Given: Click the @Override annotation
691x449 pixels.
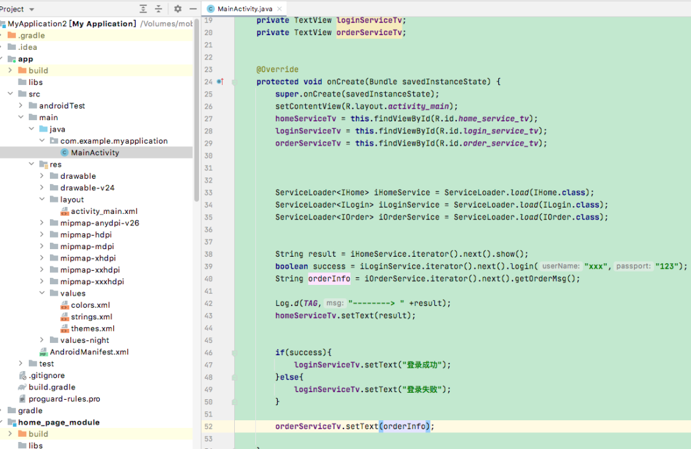Looking at the screenshot, I should pos(277,70).
